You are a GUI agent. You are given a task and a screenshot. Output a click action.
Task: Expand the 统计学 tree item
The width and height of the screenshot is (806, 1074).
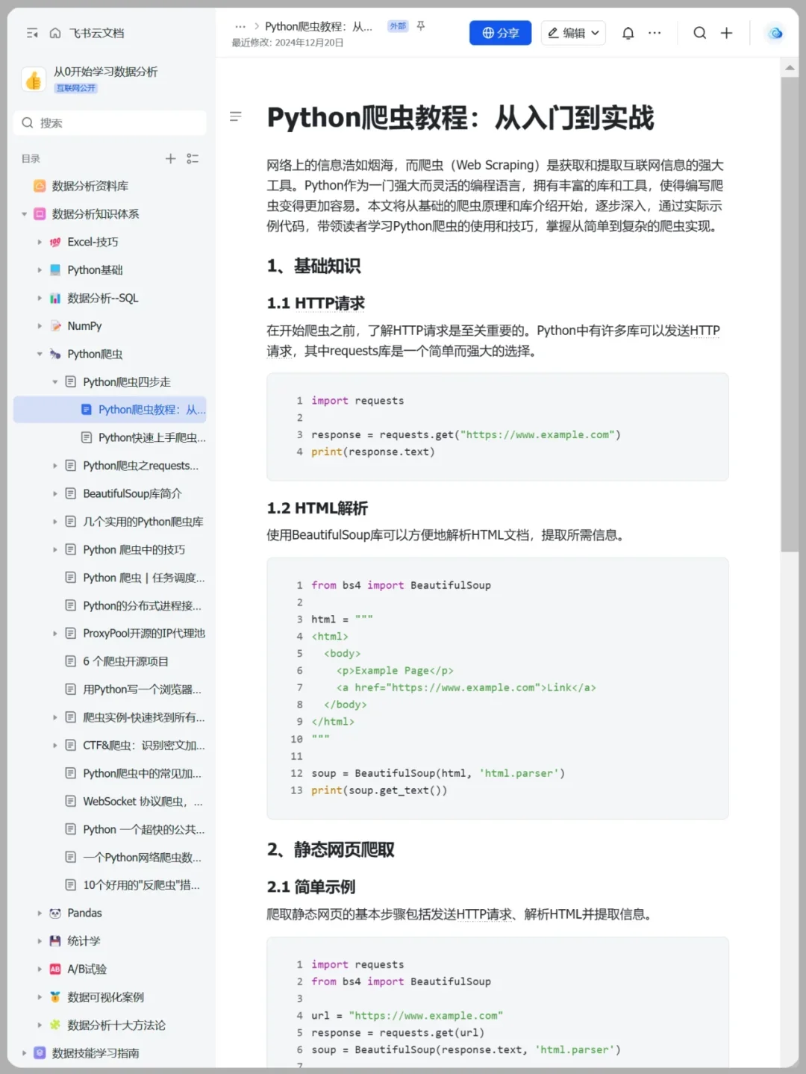(40, 941)
